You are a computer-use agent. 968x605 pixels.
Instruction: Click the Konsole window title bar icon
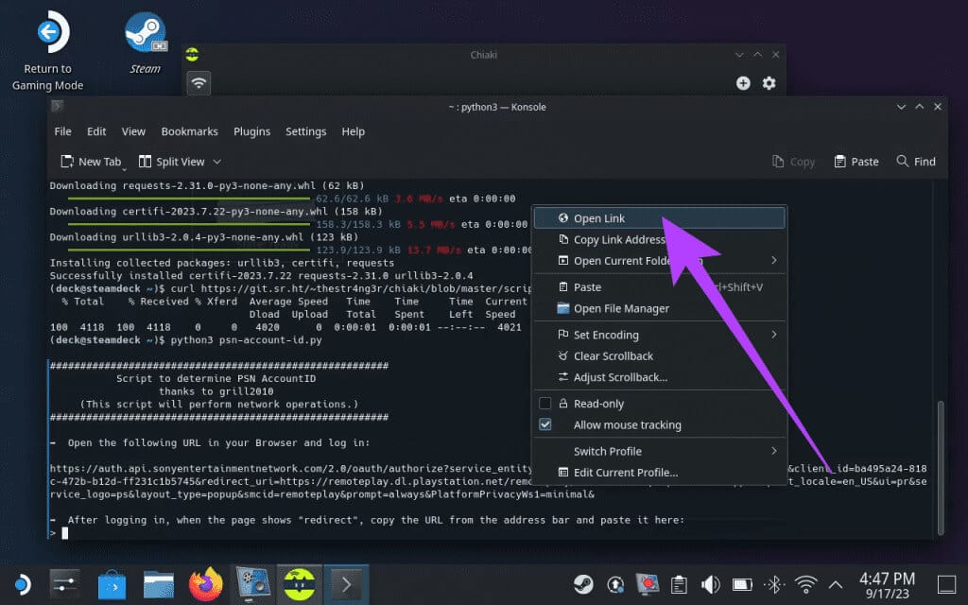pos(57,106)
